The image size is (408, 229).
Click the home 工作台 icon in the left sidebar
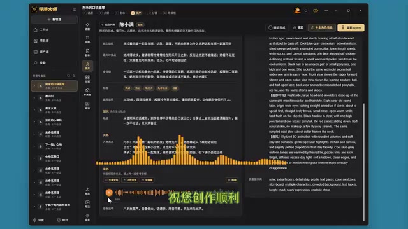pos(36,30)
